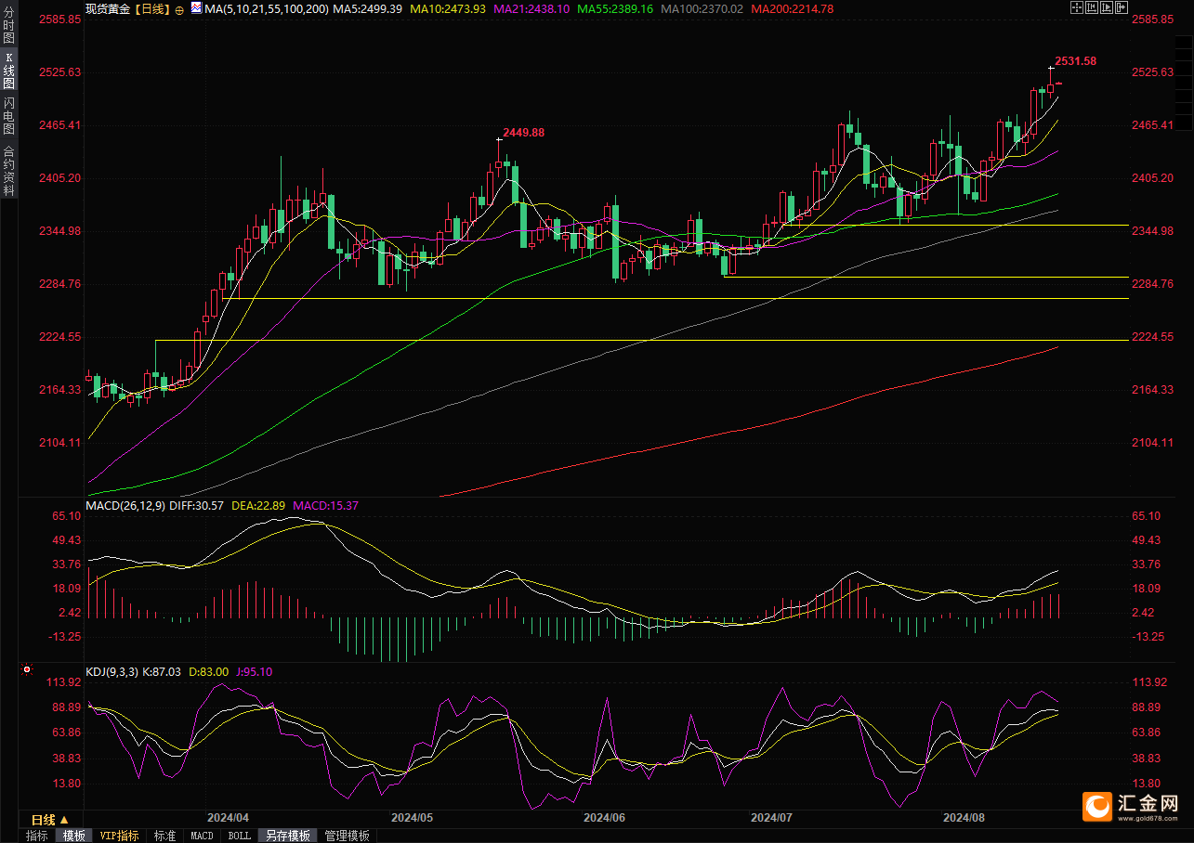Open the 日线 period dropdown

(x=49, y=820)
